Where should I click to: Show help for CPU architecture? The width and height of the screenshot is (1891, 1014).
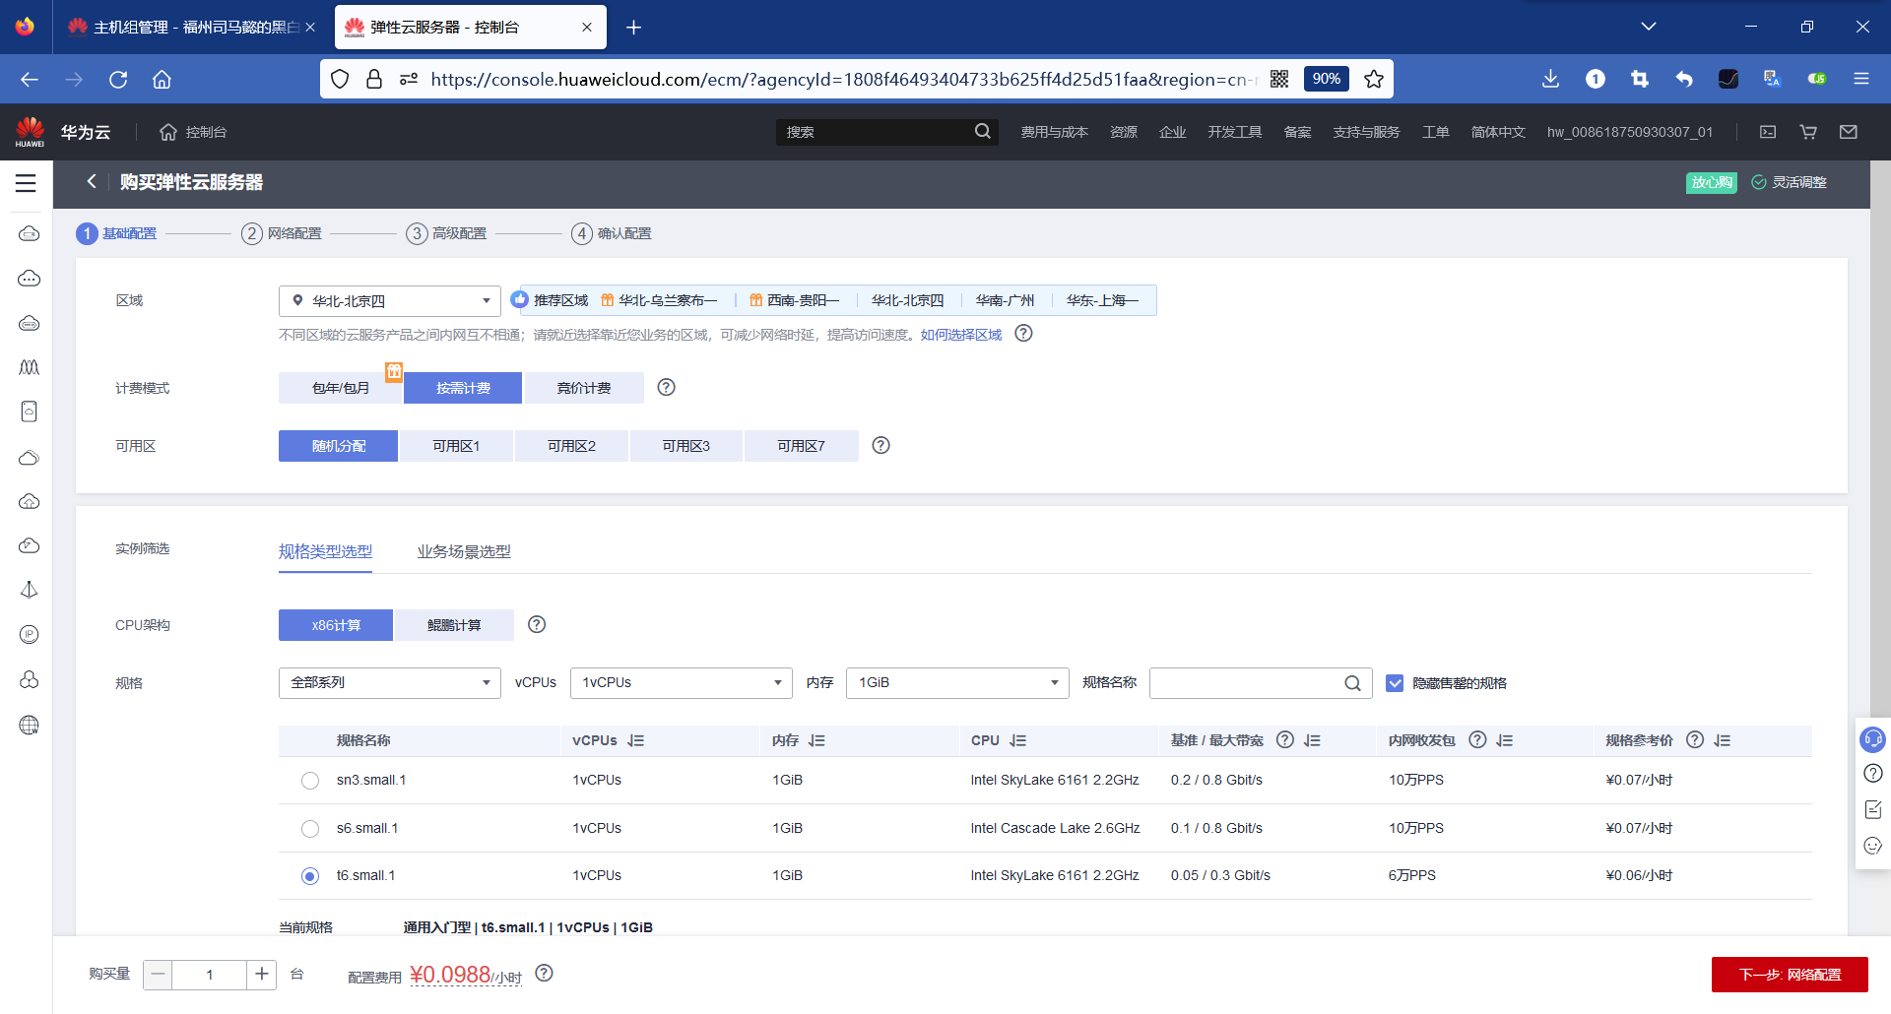[x=537, y=624]
